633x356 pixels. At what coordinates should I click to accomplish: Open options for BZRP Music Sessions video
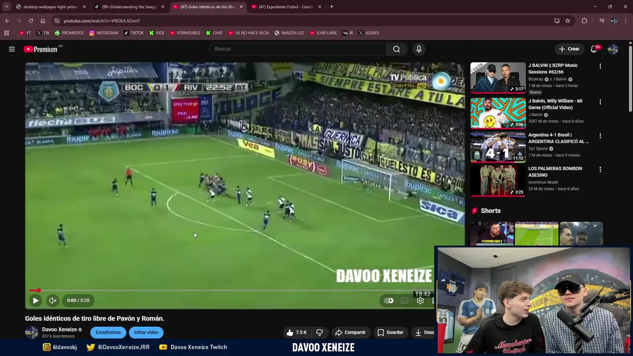tap(600, 66)
